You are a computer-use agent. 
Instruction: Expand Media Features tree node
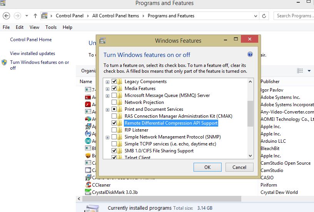click(107, 89)
